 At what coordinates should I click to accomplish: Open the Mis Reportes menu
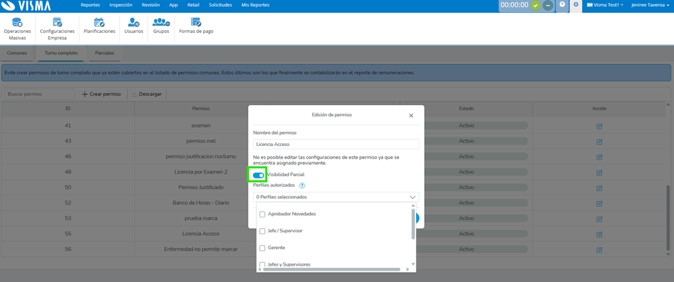pos(256,5)
